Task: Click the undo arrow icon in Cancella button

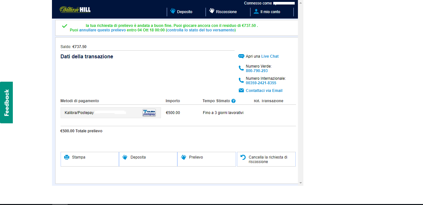Action: click(x=243, y=157)
